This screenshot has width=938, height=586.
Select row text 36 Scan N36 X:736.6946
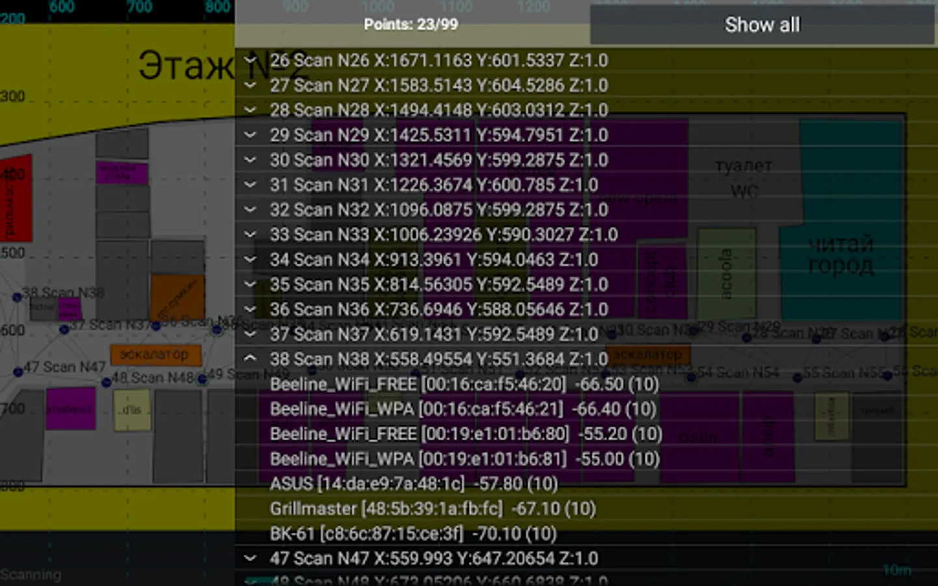(x=439, y=309)
